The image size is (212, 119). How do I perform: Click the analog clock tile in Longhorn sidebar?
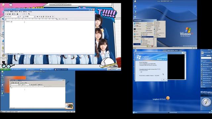206,102
